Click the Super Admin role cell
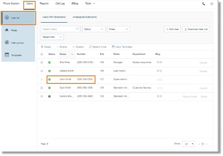Image resolution: width=223 pixels, height=156 pixels. click(120, 79)
